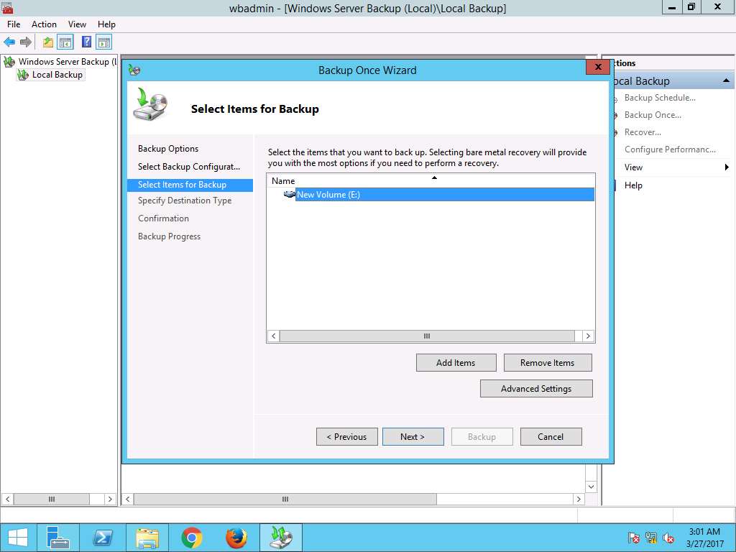Launch Google Chrome from the taskbar

click(191, 538)
